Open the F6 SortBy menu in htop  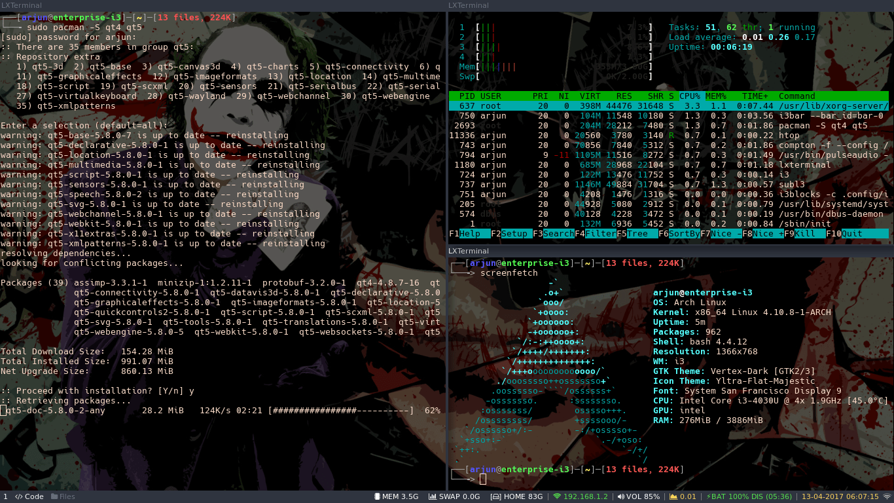678,234
